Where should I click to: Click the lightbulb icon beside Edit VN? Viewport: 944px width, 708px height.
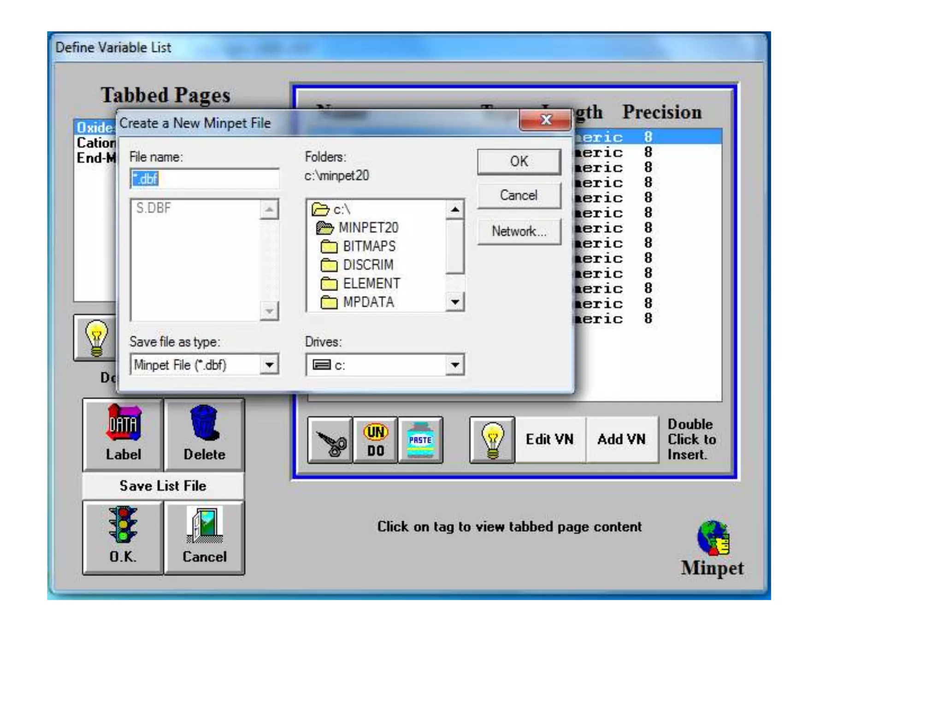[492, 440]
